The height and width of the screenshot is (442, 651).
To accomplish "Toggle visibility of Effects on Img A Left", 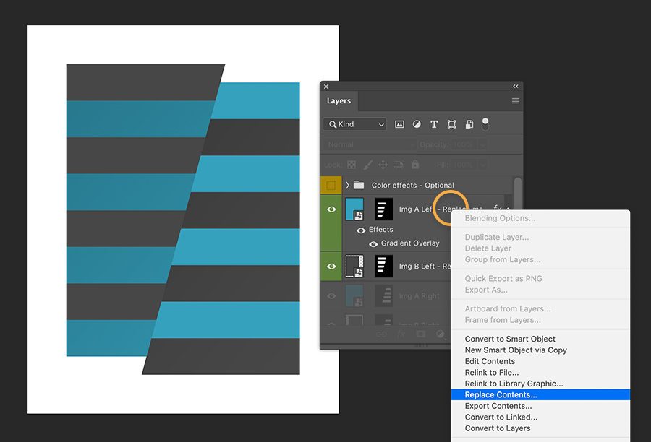I will 361,230.
